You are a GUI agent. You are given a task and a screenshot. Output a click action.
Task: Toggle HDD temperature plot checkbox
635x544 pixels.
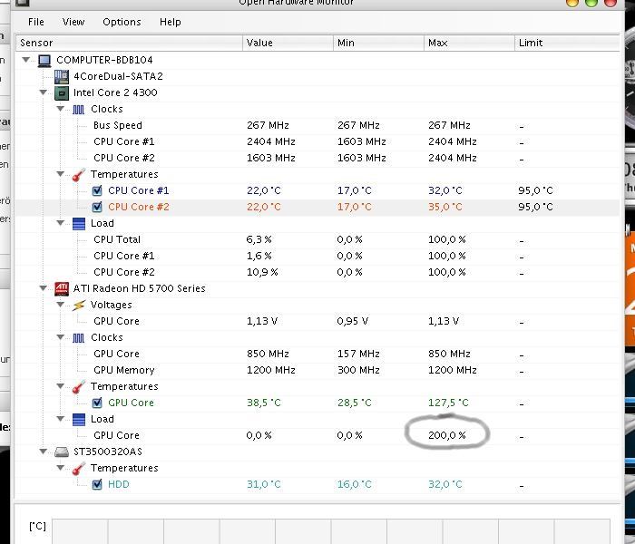97,484
